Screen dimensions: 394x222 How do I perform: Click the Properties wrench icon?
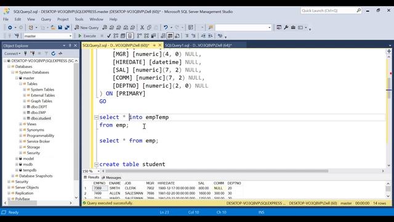click(286, 27)
